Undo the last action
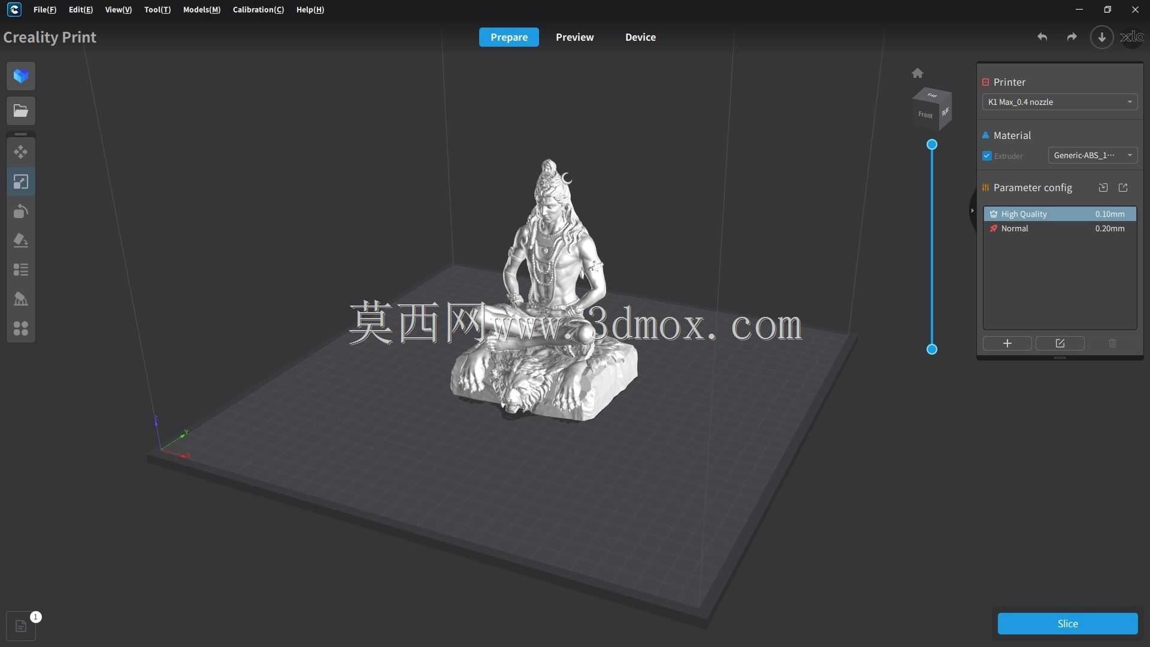This screenshot has height=647, width=1150. coord(1042,37)
